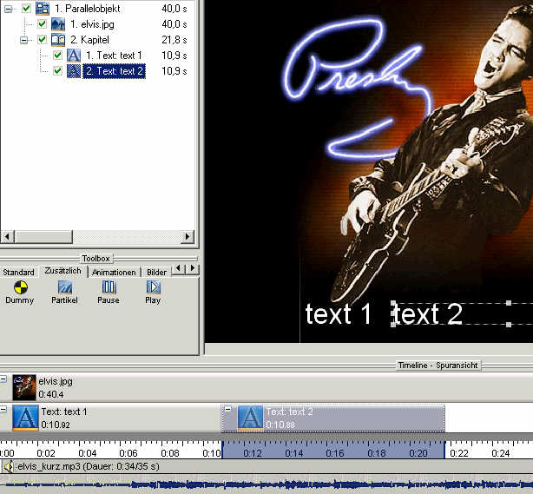Click the Text: text 1 timeline icon

tap(25, 418)
